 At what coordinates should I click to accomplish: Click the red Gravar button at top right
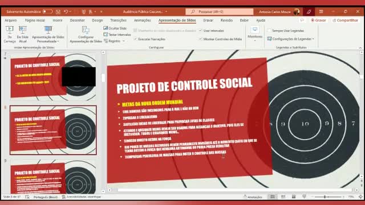pyautogui.click(x=318, y=20)
